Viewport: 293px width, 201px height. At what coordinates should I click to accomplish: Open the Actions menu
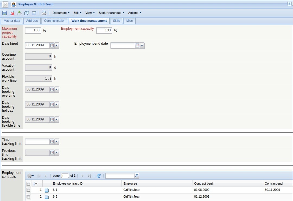[x=134, y=13]
